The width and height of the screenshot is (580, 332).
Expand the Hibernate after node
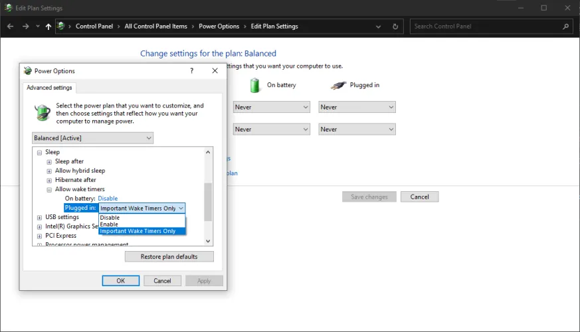(x=49, y=180)
